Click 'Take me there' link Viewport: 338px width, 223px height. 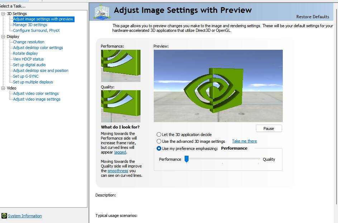tap(244, 141)
